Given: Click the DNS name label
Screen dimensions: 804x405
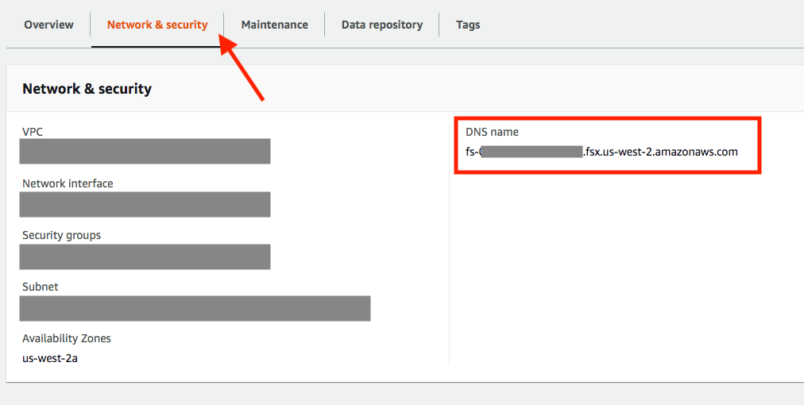Looking at the screenshot, I should (492, 132).
